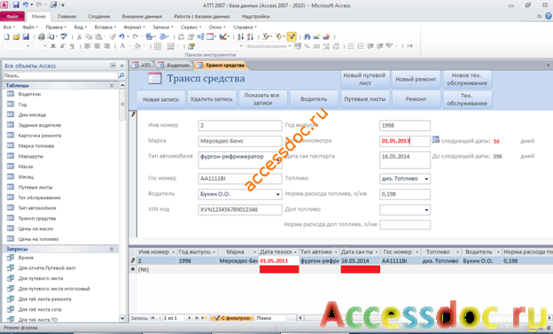
Task: Click the bulleted list icon
Action: [x=351, y=46]
